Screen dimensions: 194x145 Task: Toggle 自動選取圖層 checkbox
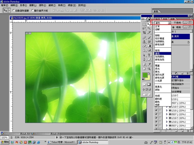click(x=14, y=10)
